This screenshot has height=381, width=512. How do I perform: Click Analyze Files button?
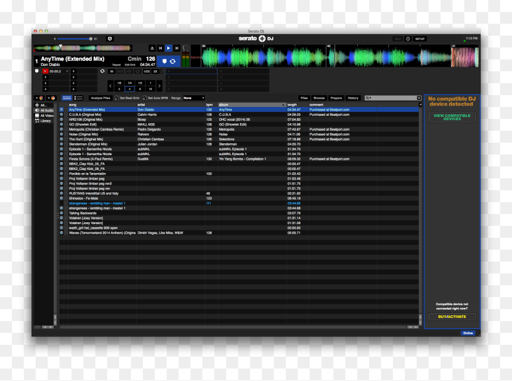click(101, 97)
